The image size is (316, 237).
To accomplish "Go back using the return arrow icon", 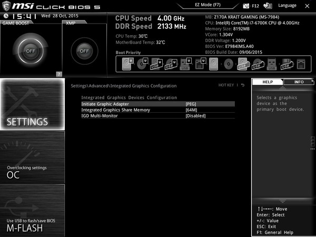I will click(243, 85).
